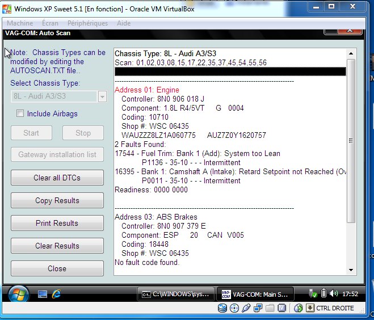
Task: Enable the Include Airbags checkbox
Action: pyautogui.click(x=20, y=113)
